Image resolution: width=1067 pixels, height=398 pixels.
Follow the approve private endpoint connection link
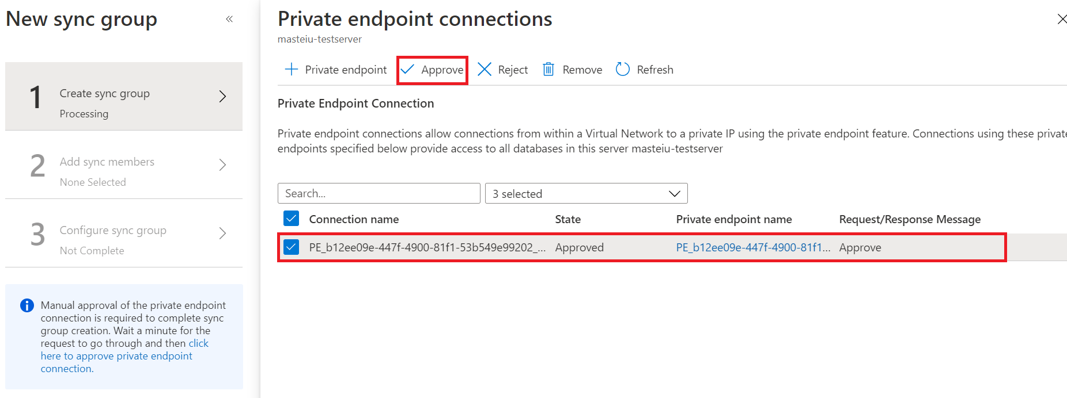[116, 356]
